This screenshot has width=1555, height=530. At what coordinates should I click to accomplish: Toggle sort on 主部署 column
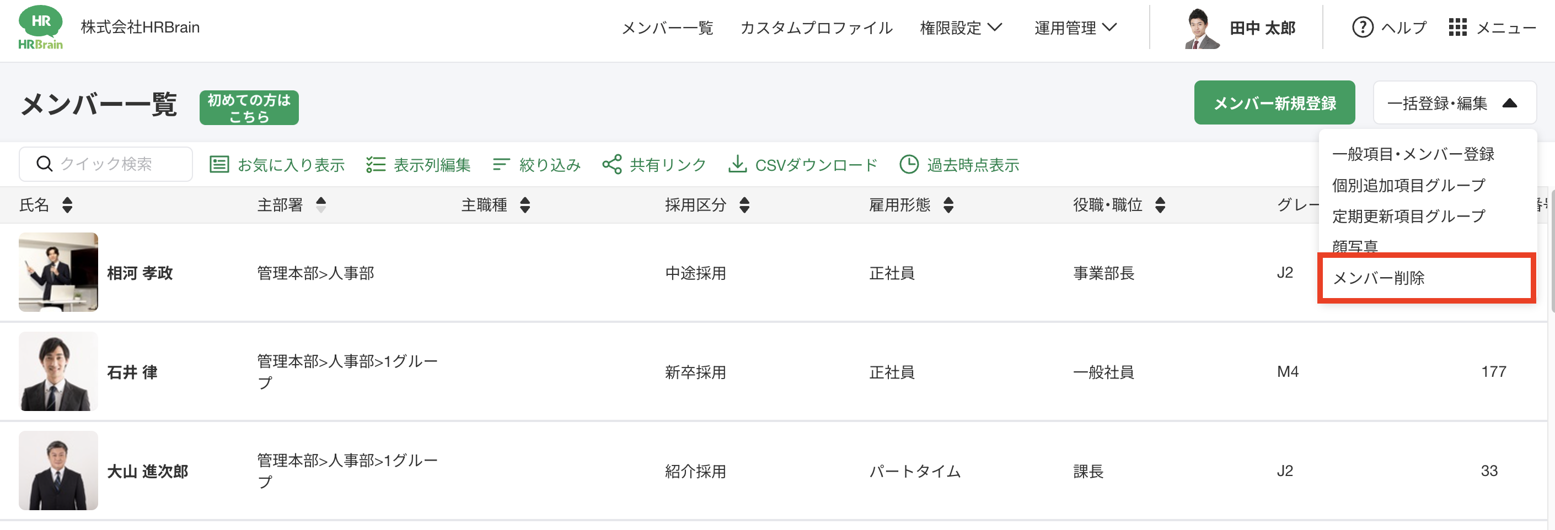[320, 205]
